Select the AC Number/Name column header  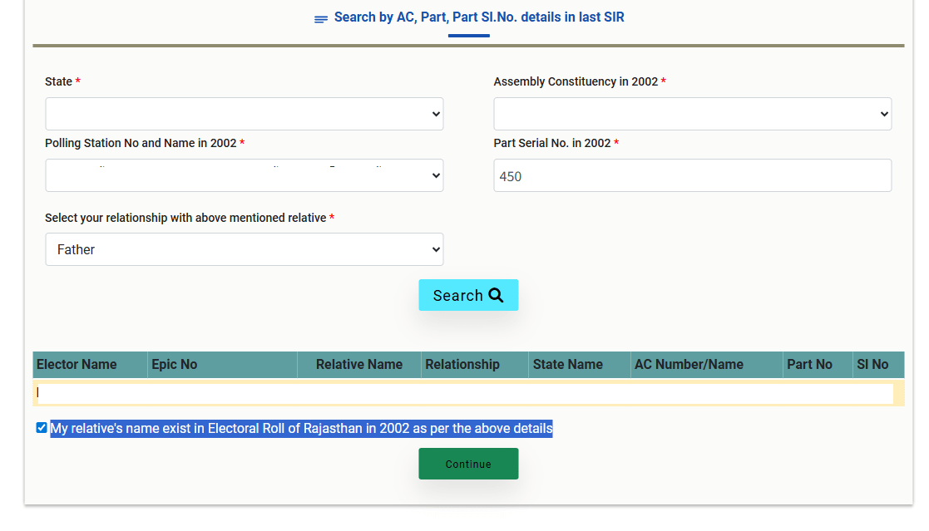(x=689, y=365)
